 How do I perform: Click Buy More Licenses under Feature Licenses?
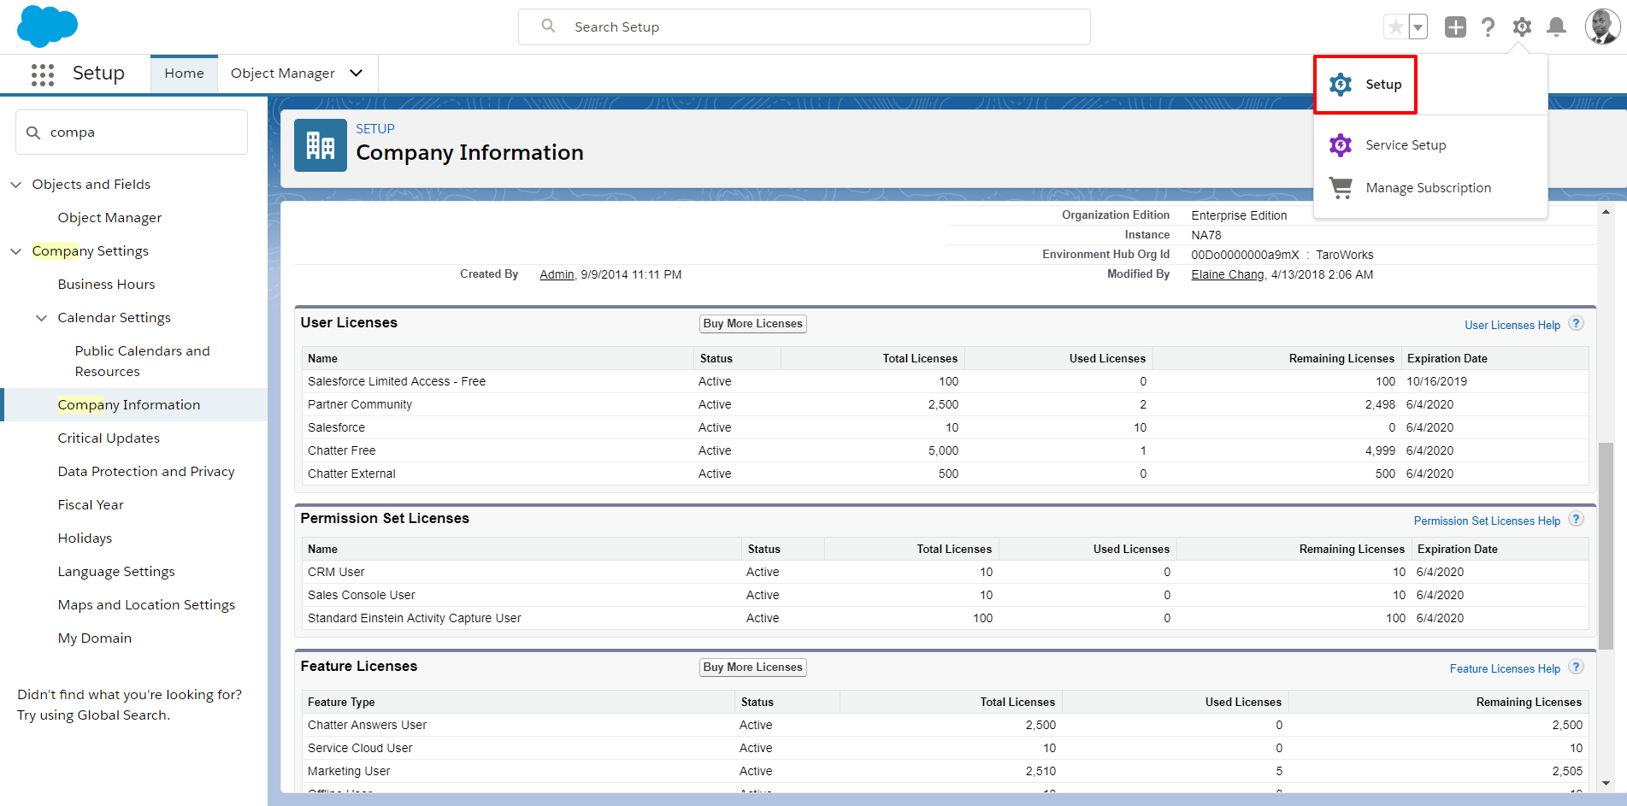(753, 668)
